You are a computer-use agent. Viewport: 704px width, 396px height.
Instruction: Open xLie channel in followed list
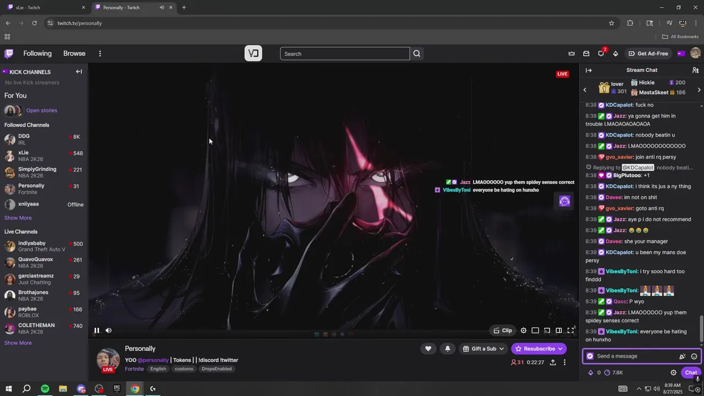[44, 156]
